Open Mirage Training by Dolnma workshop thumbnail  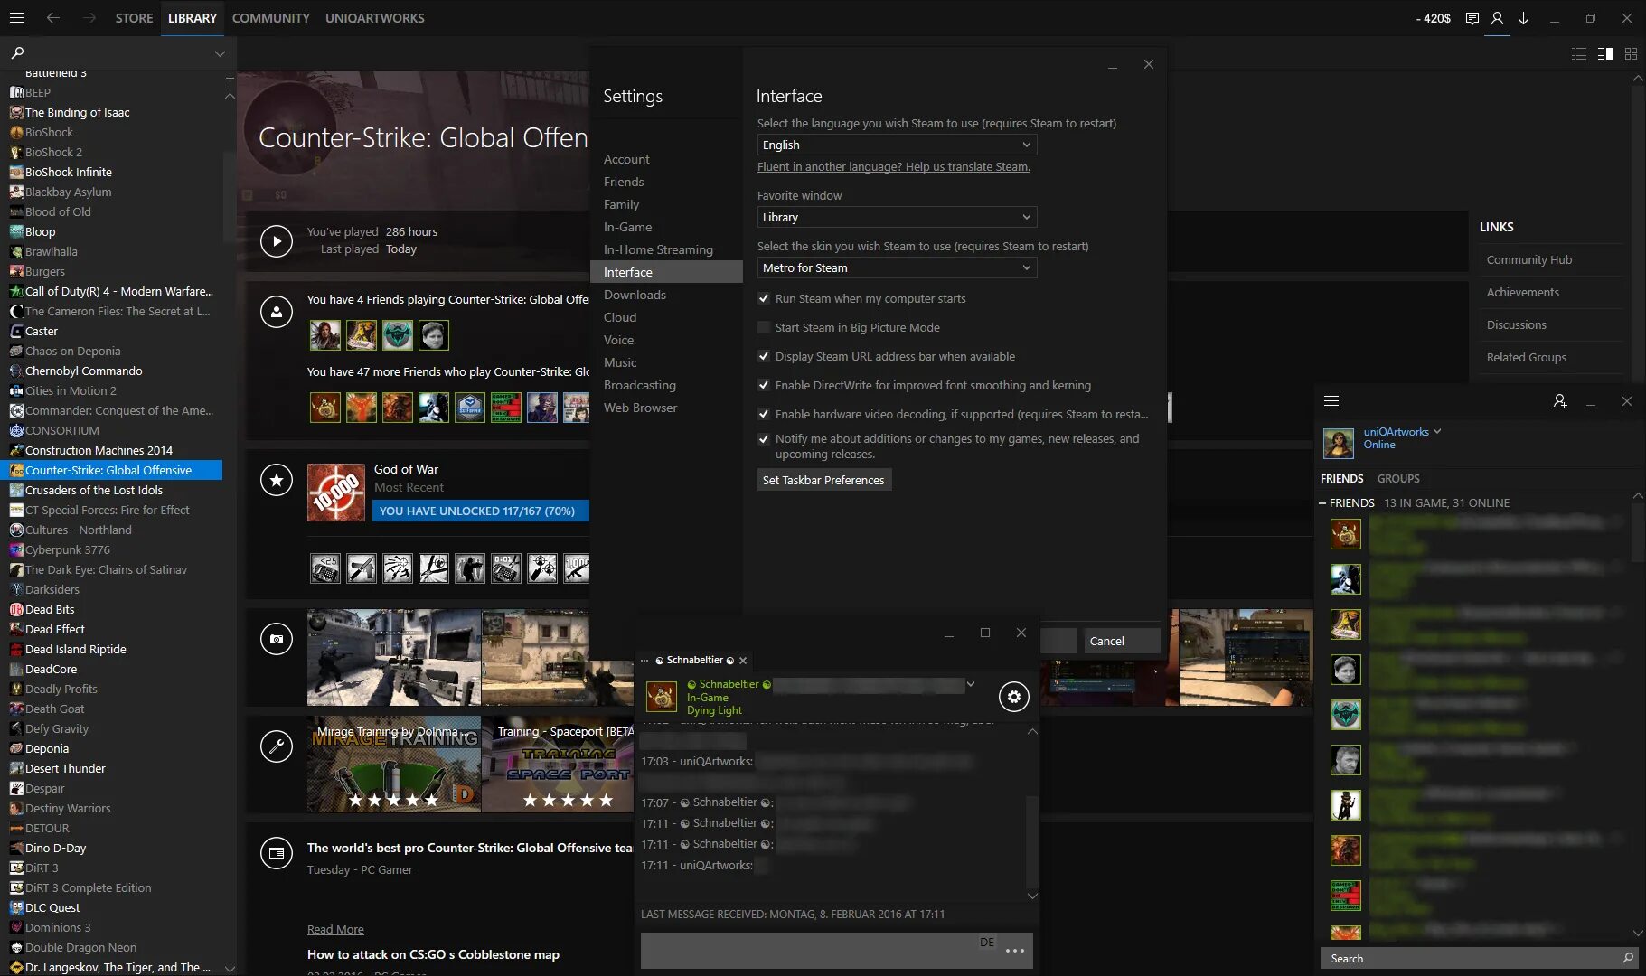pyautogui.click(x=394, y=765)
